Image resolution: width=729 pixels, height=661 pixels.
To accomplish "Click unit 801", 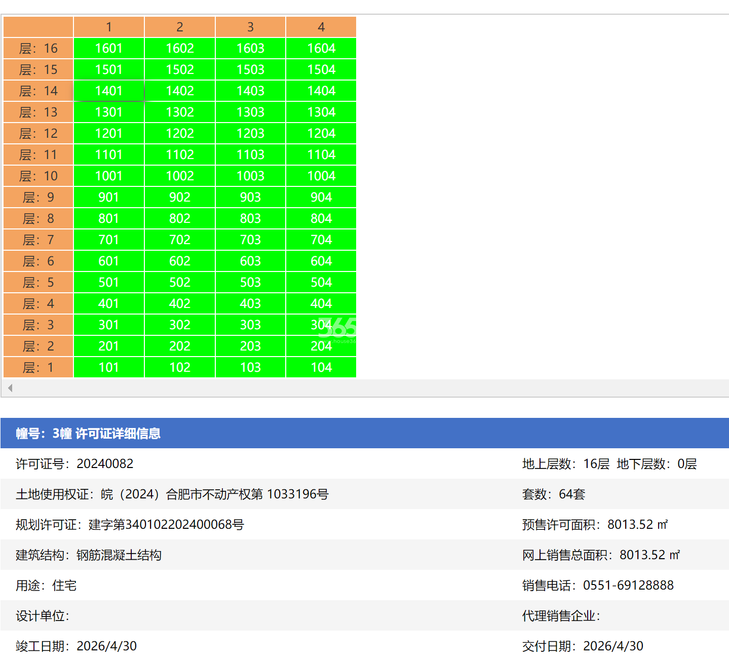I will (x=109, y=218).
